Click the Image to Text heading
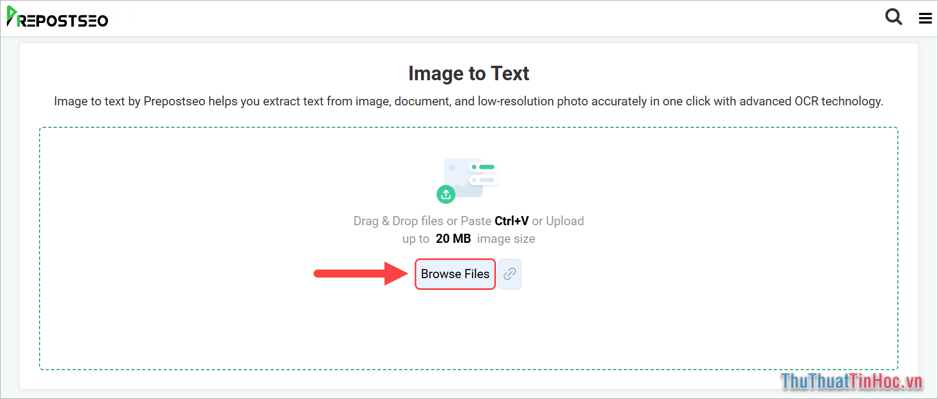 coord(468,73)
